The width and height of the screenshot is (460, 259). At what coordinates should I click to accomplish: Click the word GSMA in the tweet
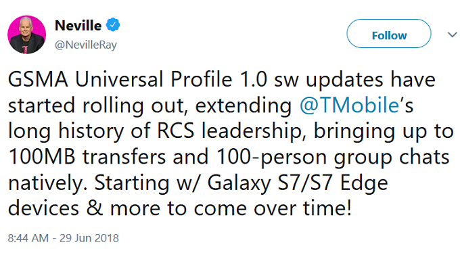[38, 80]
